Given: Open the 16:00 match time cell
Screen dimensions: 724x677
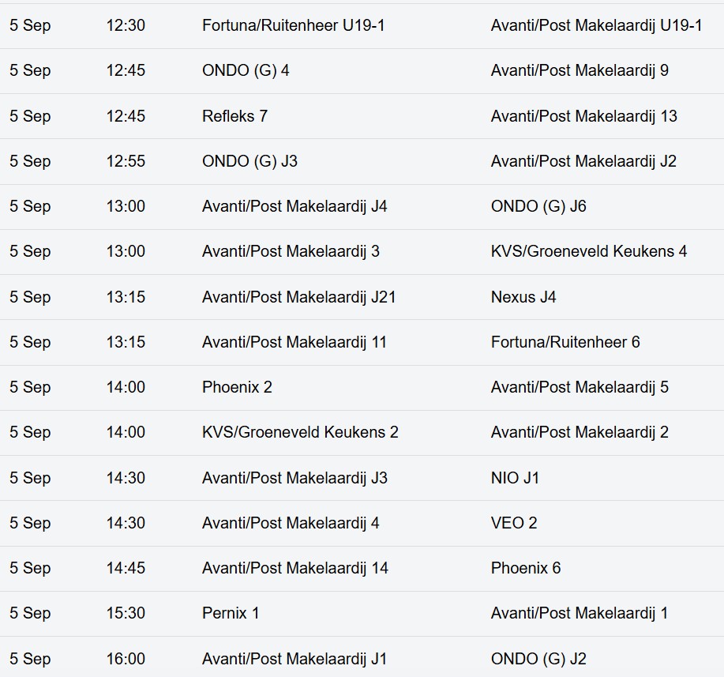Looking at the screenshot, I should (x=126, y=659).
